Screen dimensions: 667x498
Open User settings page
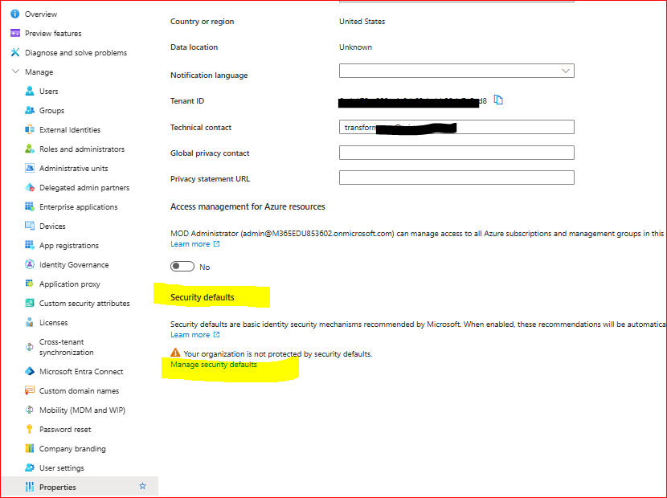click(x=62, y=468)
